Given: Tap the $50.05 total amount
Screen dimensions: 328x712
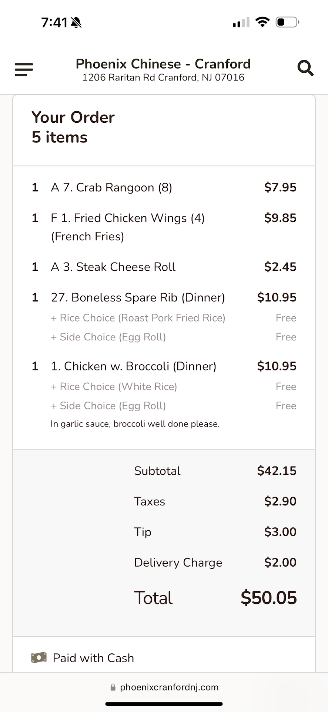Looking at the screenshot, I should 268,597.
